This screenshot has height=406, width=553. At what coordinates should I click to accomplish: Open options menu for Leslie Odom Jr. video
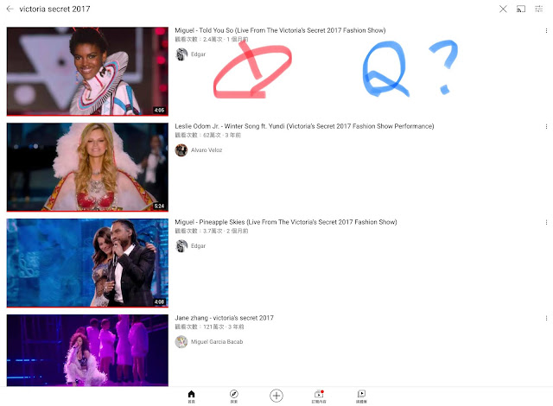click(x=546, y=126)
